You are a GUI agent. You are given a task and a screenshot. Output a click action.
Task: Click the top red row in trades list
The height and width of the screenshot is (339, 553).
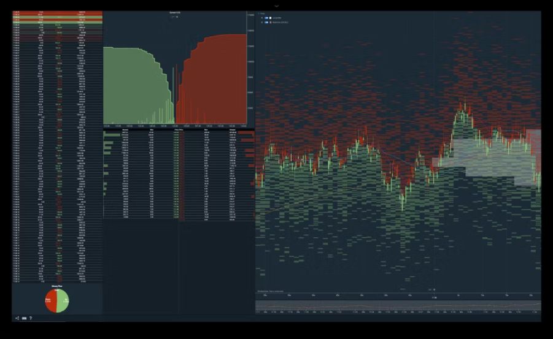tap(57, 12)
